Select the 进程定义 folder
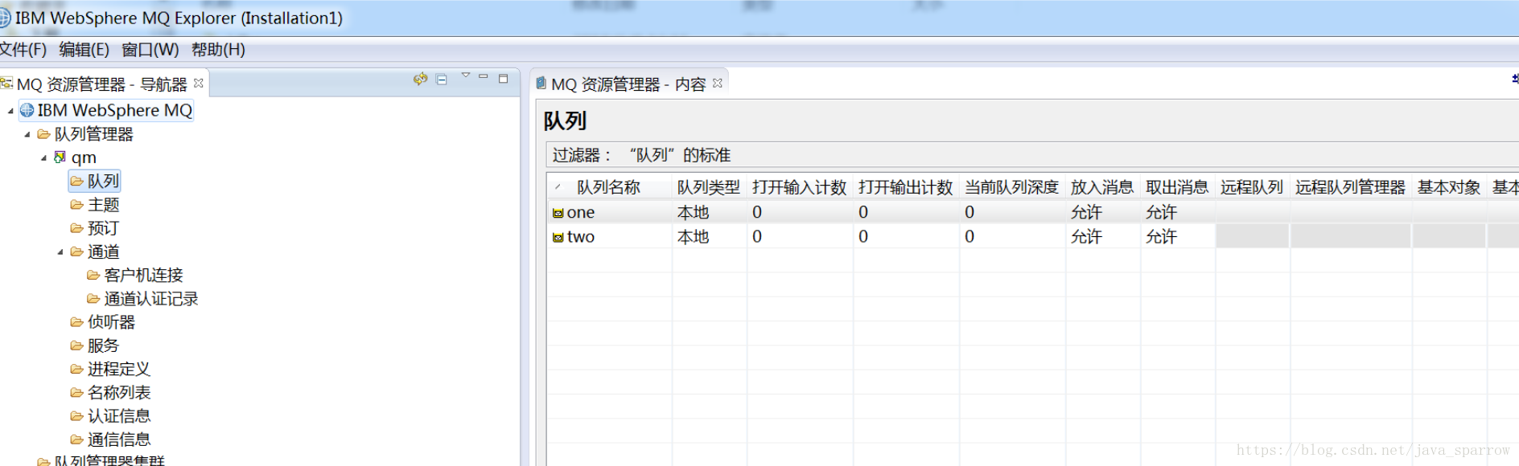Viewport: 1519px width, 466px height. pos(119,369)
